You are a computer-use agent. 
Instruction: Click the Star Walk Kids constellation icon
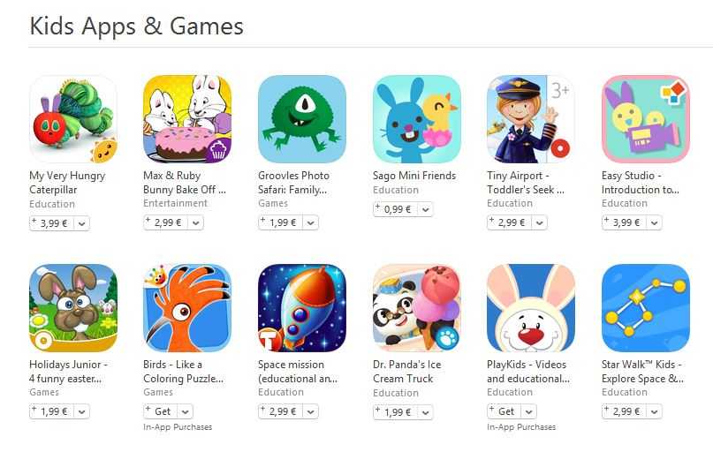(x=646, y=308)
